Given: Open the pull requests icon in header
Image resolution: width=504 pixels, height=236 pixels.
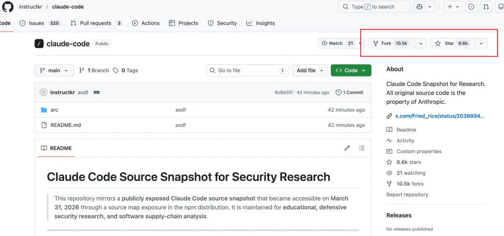Looking at the screenshot, I should pos(486,7).
